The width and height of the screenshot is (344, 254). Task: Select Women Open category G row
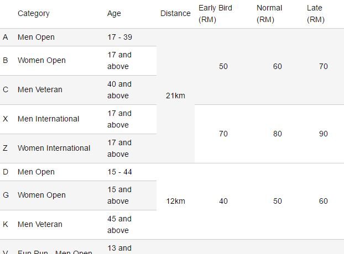click(x=79, y=195)
